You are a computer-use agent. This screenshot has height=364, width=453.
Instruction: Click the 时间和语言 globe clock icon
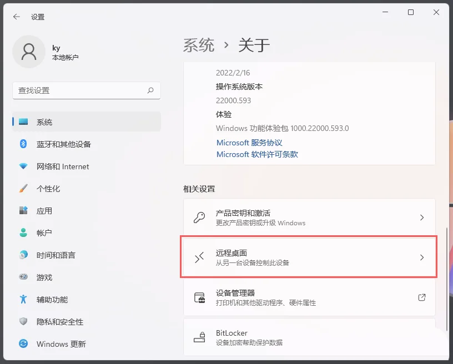[x=23, y=255]
